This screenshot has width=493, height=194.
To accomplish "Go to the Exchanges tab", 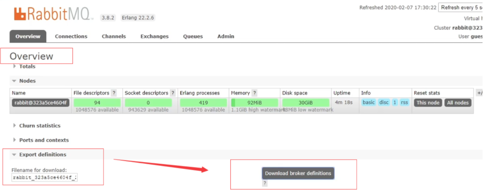I will pyautogui.click(x=155, y=36).
